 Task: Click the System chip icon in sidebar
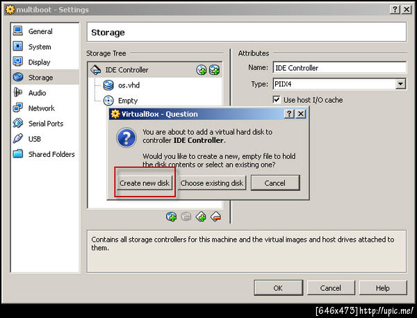click(x=18, y=47)
